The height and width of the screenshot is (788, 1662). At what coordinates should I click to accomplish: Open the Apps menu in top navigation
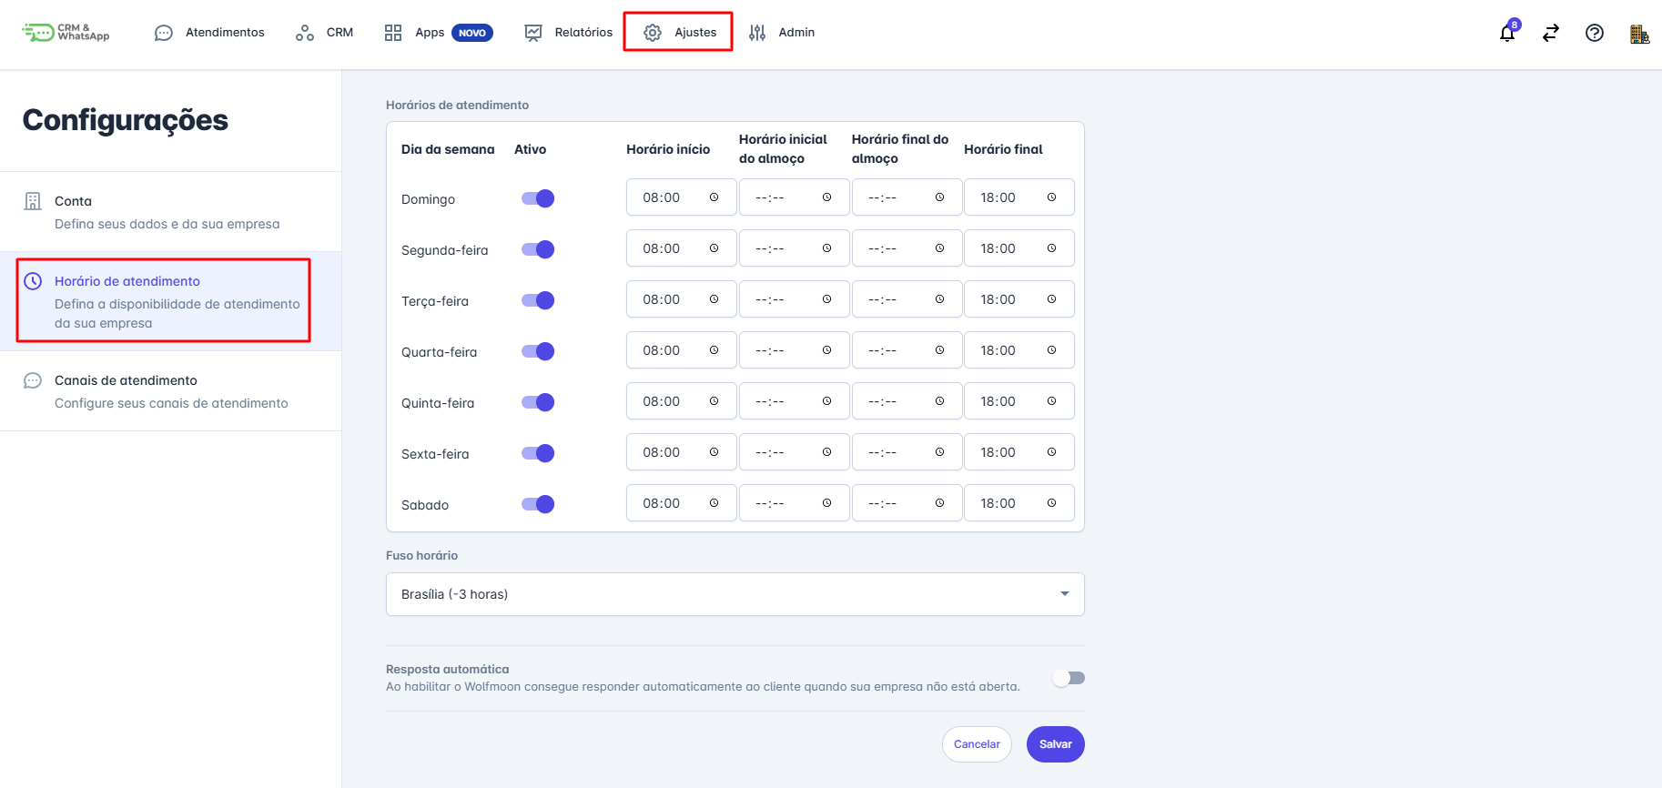tap(438, 33)
